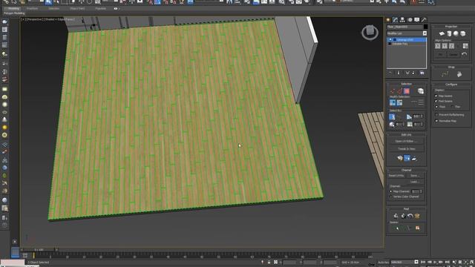The width and height of the screenshot is (475, 267).
Task: Apply Cylindrical Map projection
Action: pos(449,33)
